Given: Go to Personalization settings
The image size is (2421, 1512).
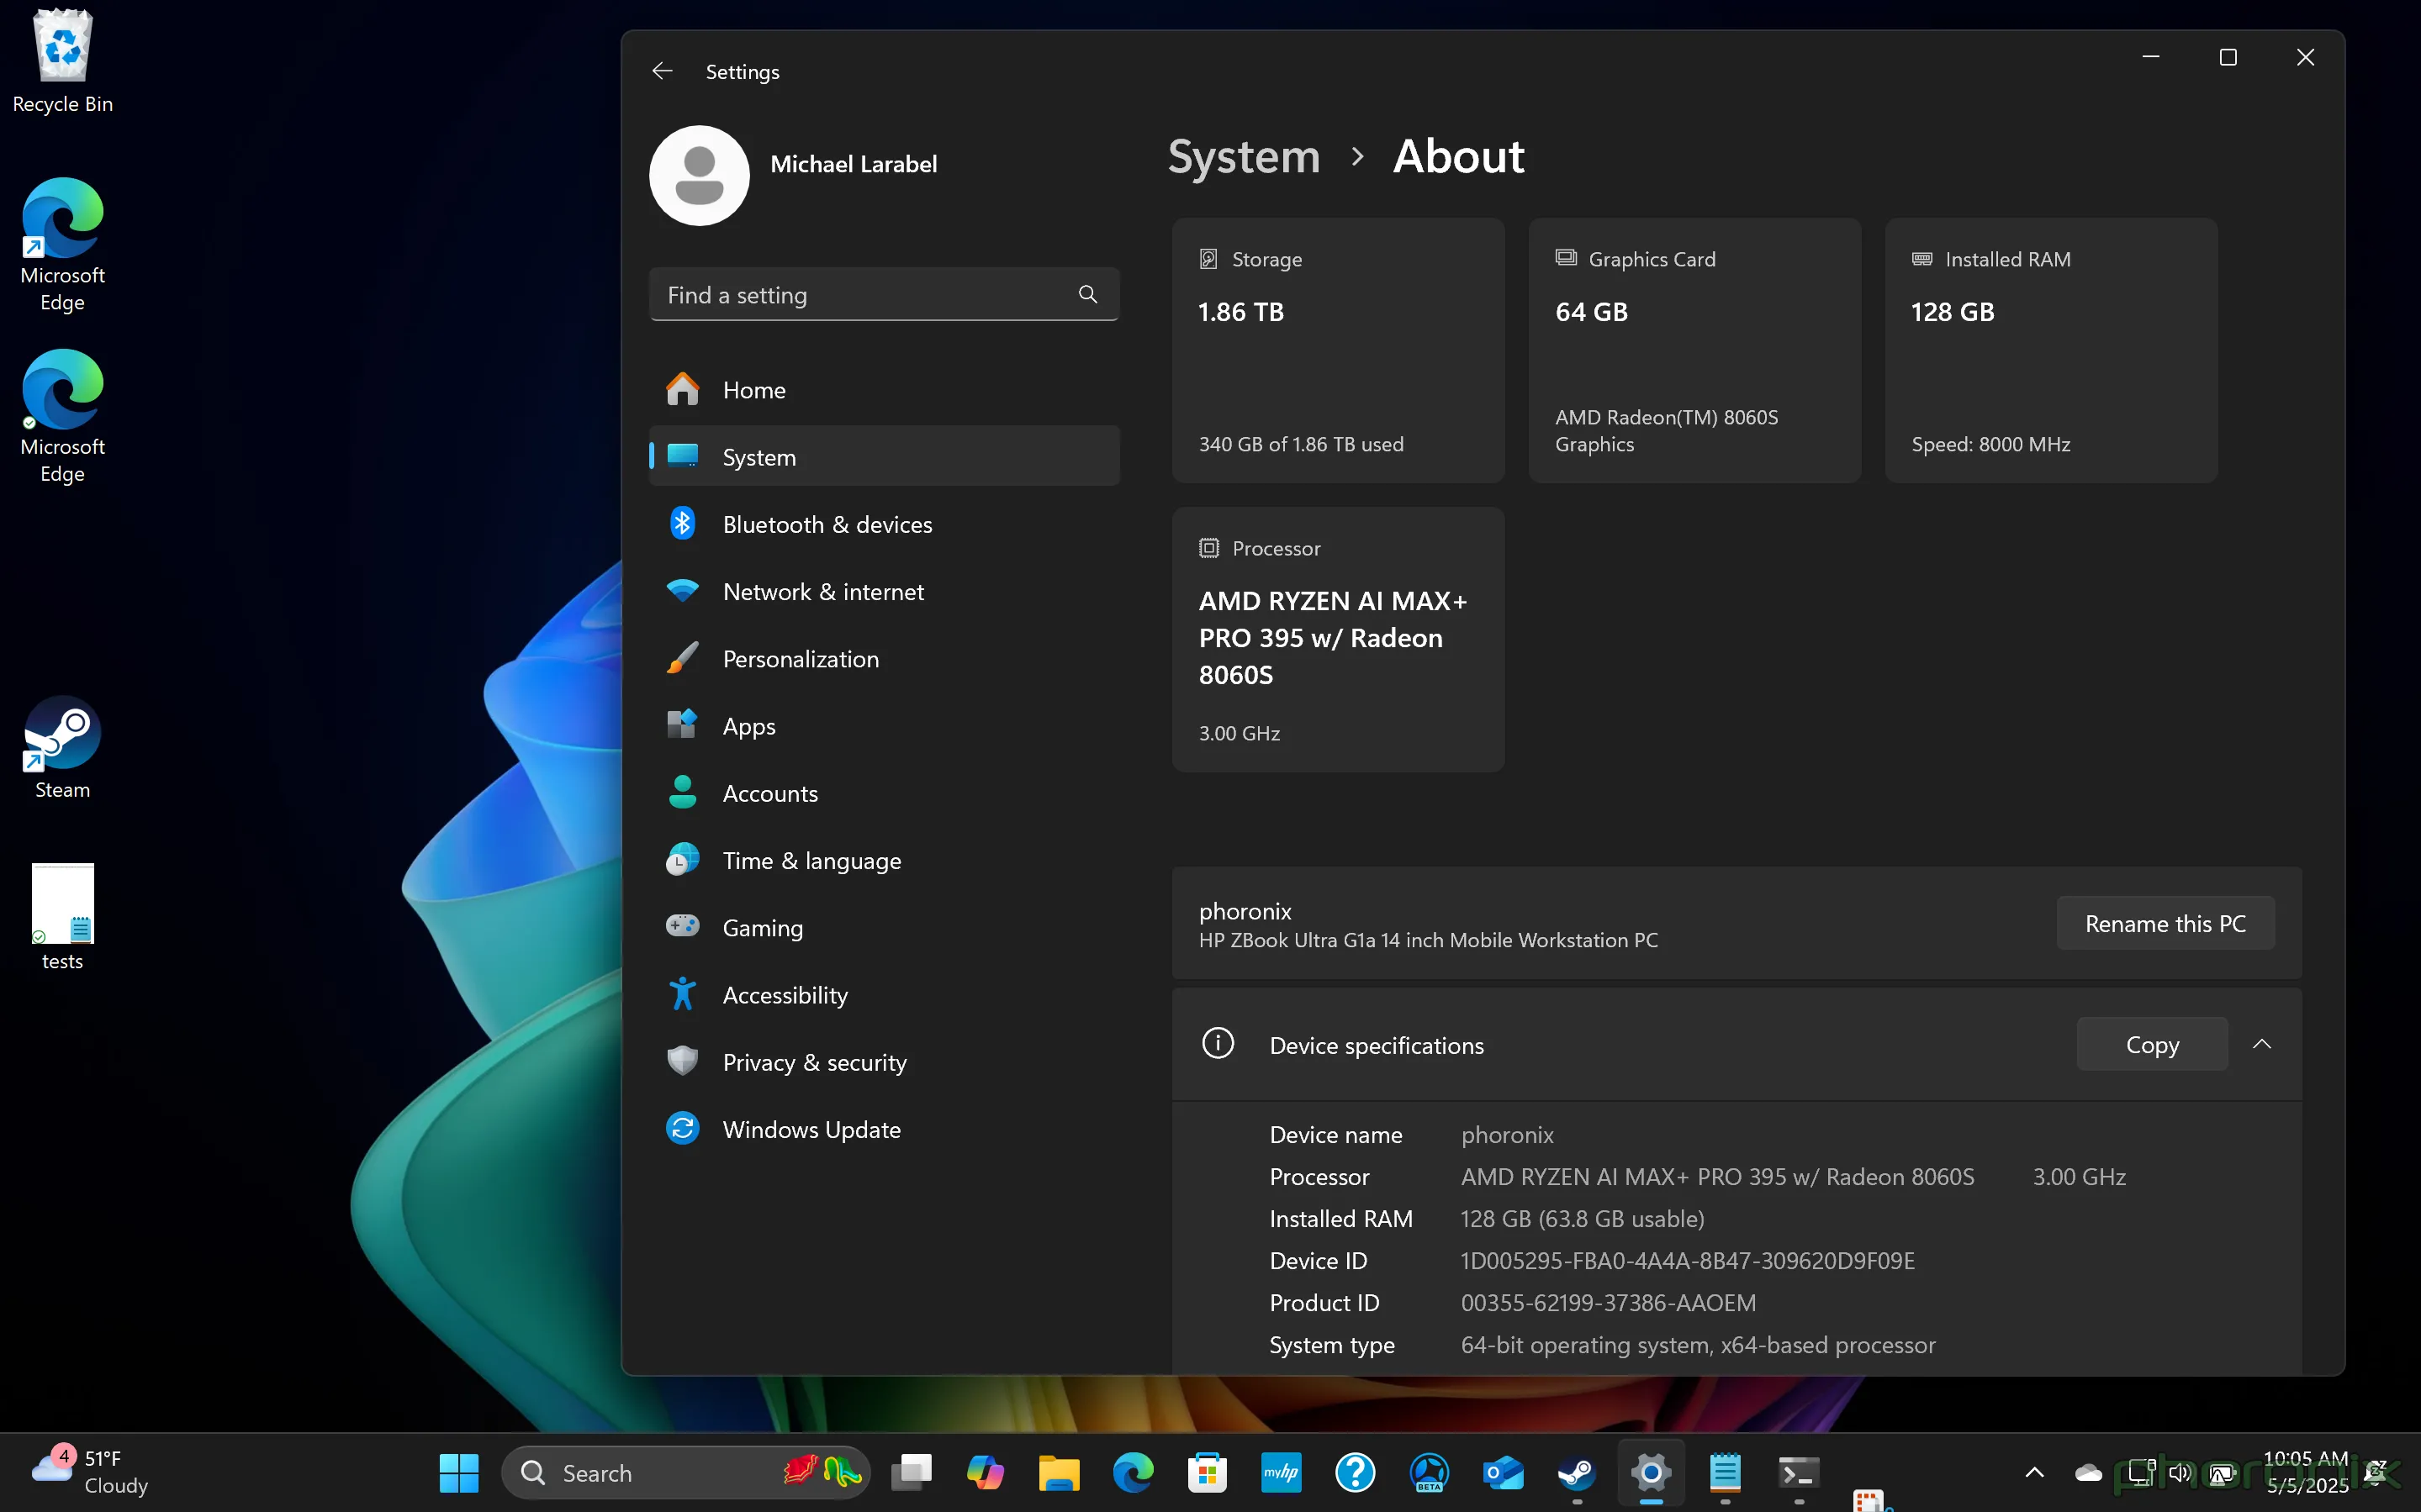Looking at the screenshot, I should point(801,659).
